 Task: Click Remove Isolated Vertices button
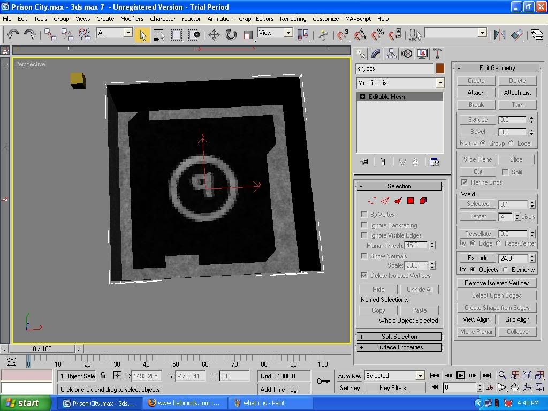click(x=497, y=283)
